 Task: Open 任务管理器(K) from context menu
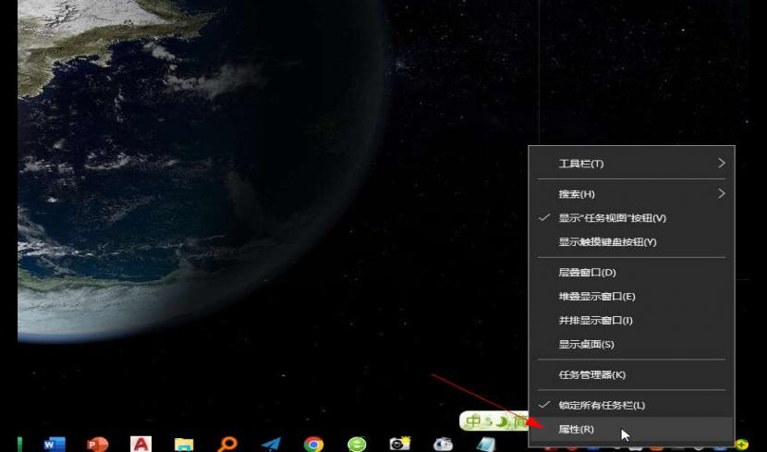[592, 374]
